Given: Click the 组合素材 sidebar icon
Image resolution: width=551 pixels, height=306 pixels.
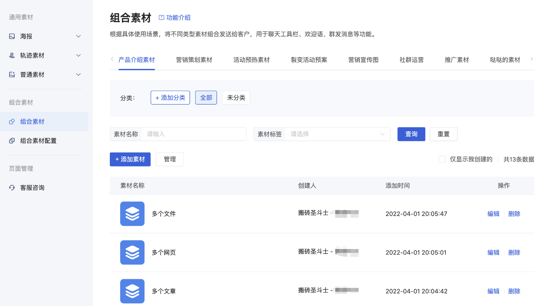Looking at the screenshot, I should tap(12, 121).
